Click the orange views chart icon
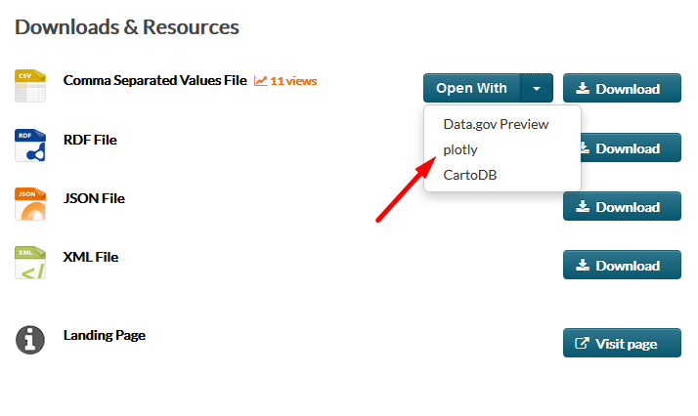 point(260,81)
